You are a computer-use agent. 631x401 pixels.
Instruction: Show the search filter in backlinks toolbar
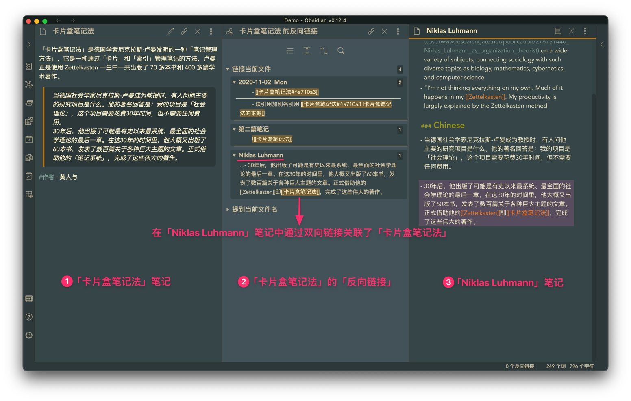pyautogui.click(x=341, y=51)
